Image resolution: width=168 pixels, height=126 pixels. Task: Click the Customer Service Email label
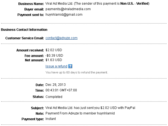point(25,38)
